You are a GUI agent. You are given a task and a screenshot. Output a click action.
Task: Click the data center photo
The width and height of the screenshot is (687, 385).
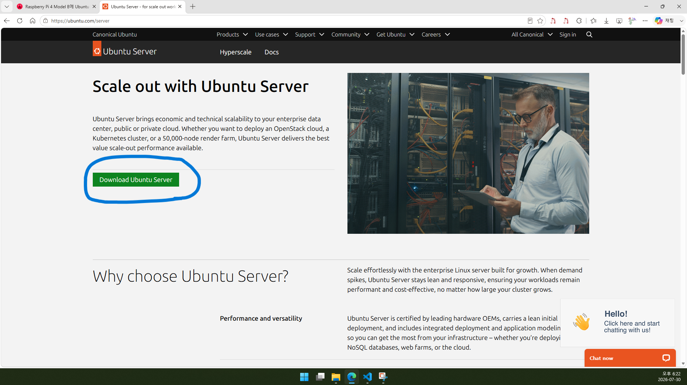[468, 153]
